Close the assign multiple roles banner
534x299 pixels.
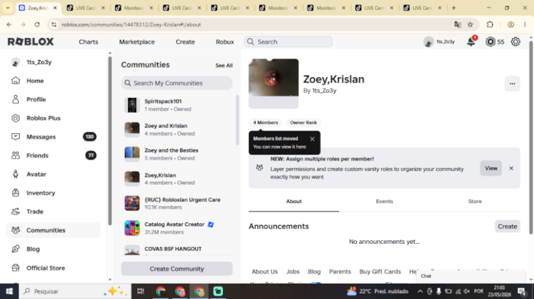click(x=511, y=168)
